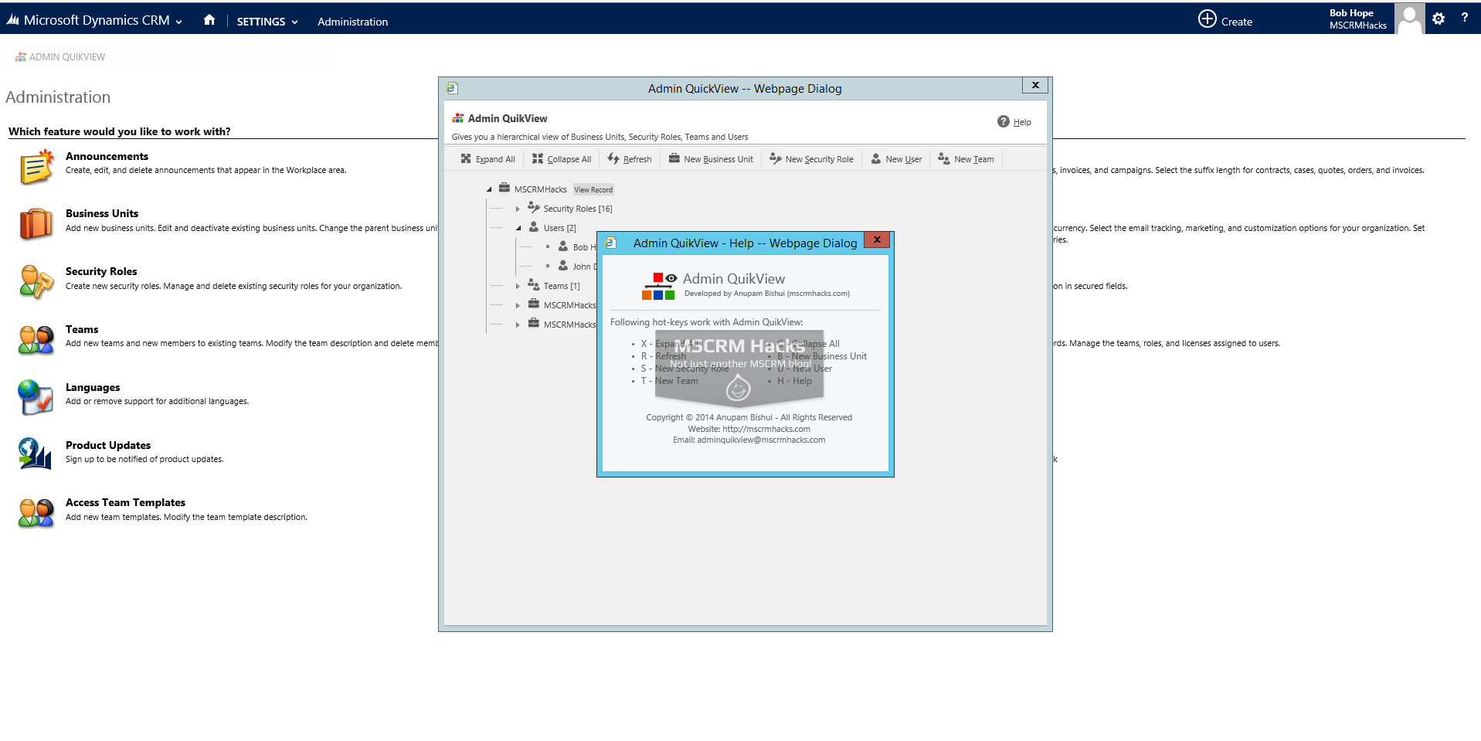Open Access Team Templates link

(125, 502)
